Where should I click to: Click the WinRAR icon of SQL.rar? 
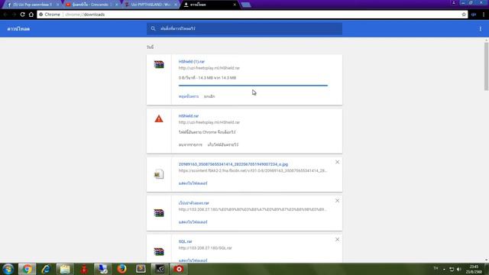pyautogui.click(x=159, y=251)
